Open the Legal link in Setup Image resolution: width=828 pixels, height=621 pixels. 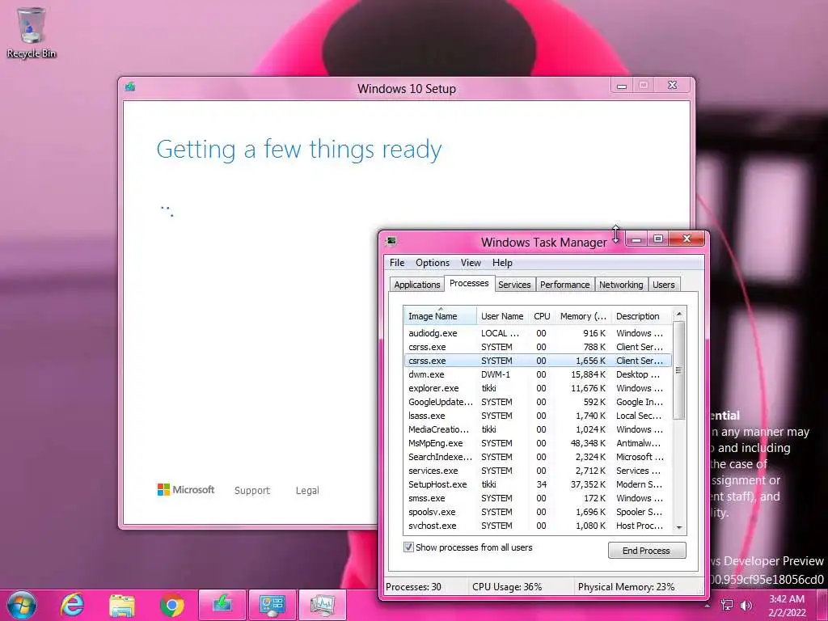(x=307, y=490)
